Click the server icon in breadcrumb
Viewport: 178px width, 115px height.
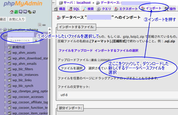pyautogui.click(x=61, y=3)
